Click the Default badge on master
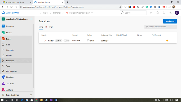 [59, 41]
